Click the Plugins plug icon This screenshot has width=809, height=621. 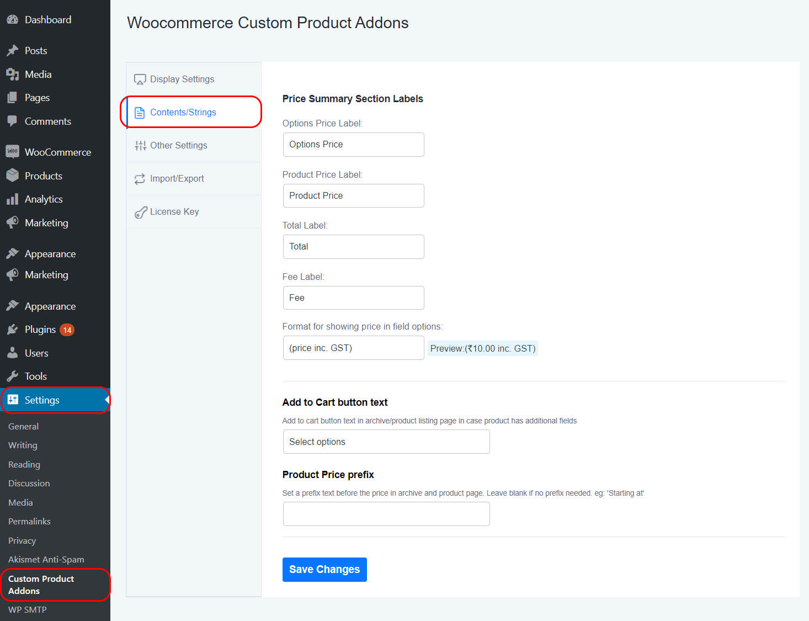coord(12,330)
